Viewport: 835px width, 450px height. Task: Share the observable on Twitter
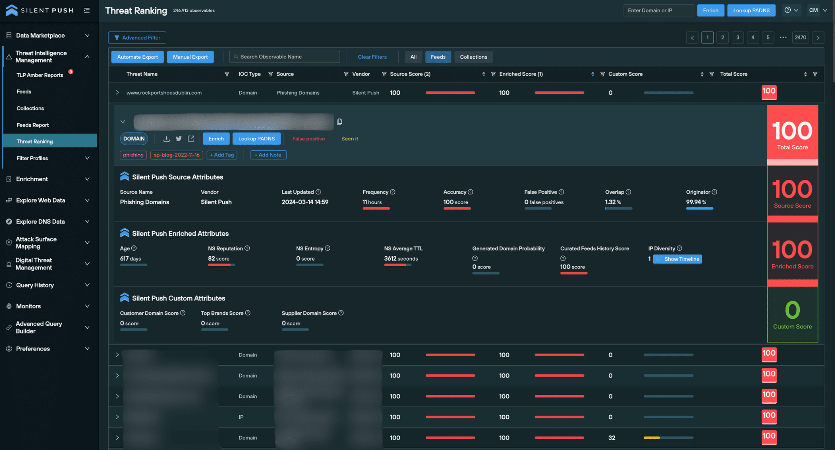pos(179,139)
